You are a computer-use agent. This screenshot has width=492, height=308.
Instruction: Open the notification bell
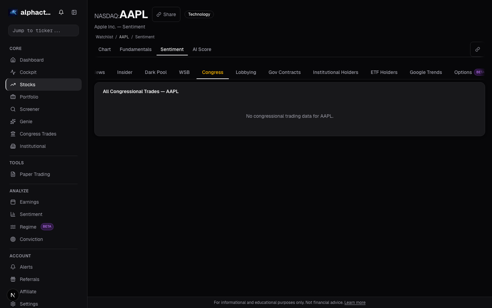[61, 12]
